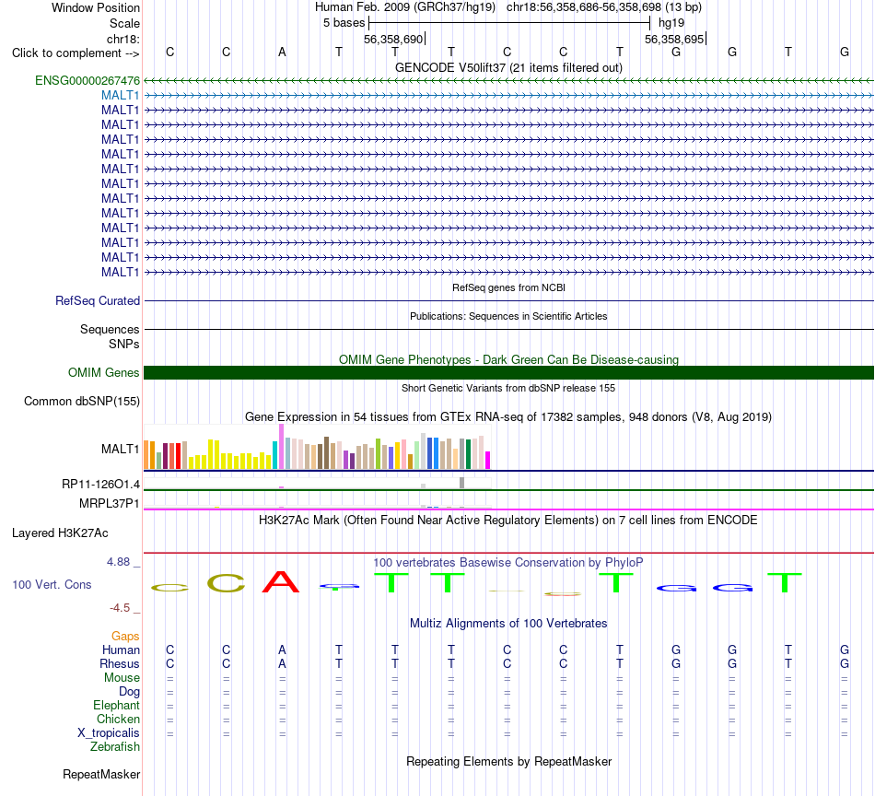Open the OMIM Genes track label
This screenshot has height=796, width=875.
(x=104, y=372)
